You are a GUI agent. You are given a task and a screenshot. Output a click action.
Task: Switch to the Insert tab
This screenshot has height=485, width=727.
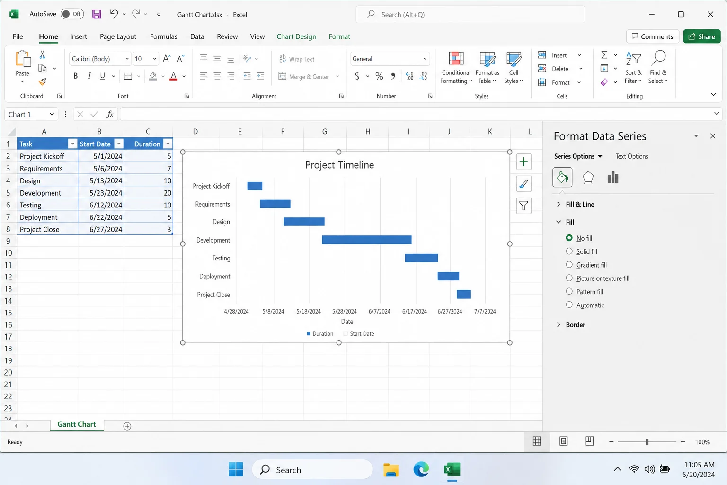click(79, 36)
